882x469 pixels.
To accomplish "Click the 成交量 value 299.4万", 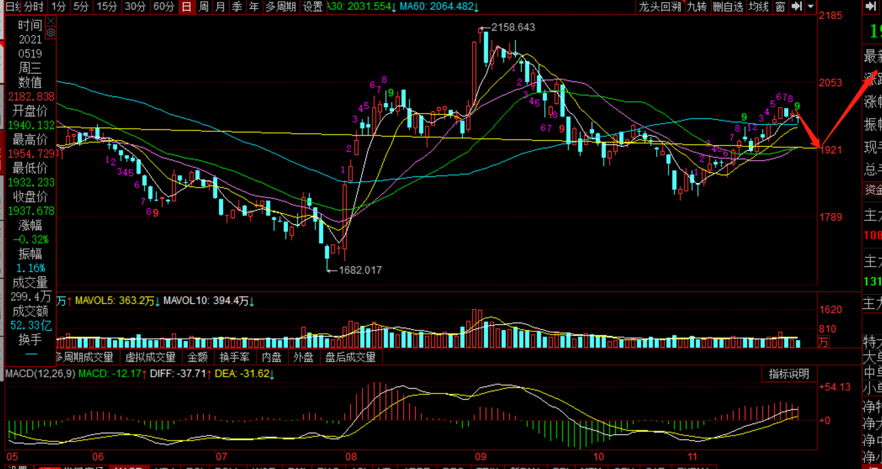I will point(31,297).
